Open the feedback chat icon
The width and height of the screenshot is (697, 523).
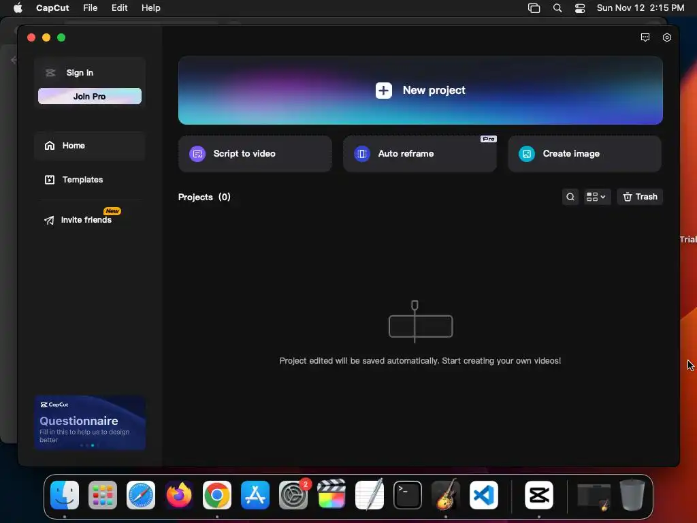[645, 37]
